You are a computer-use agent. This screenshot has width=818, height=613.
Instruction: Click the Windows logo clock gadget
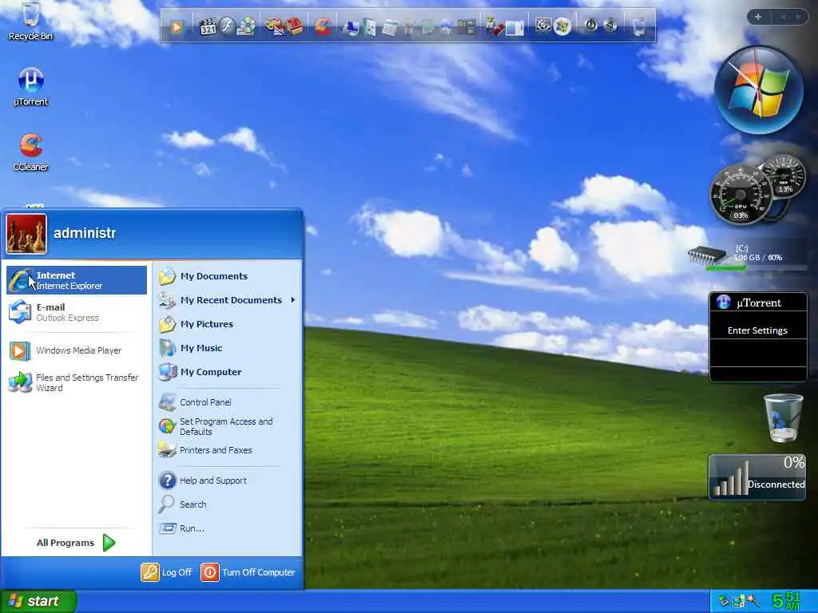(x=759, y=89)
